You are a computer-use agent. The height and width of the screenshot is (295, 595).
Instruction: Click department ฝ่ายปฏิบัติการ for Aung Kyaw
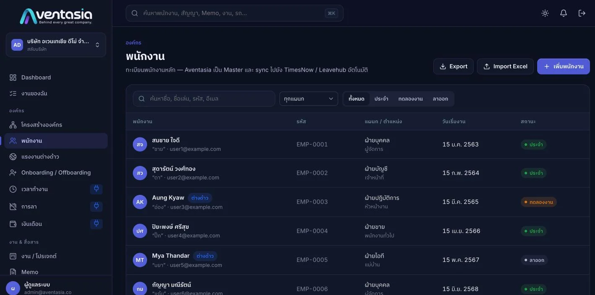pyautogui.click(x=382, y=198)
